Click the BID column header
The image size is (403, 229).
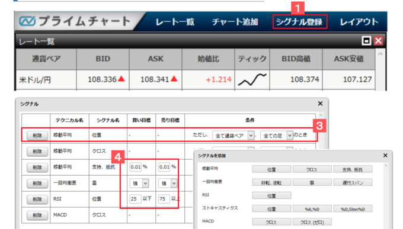[103, 59]
